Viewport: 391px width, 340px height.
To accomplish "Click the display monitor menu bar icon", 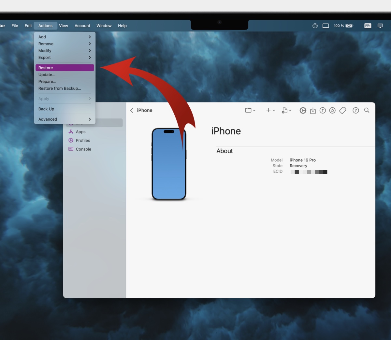I will 380,26.
